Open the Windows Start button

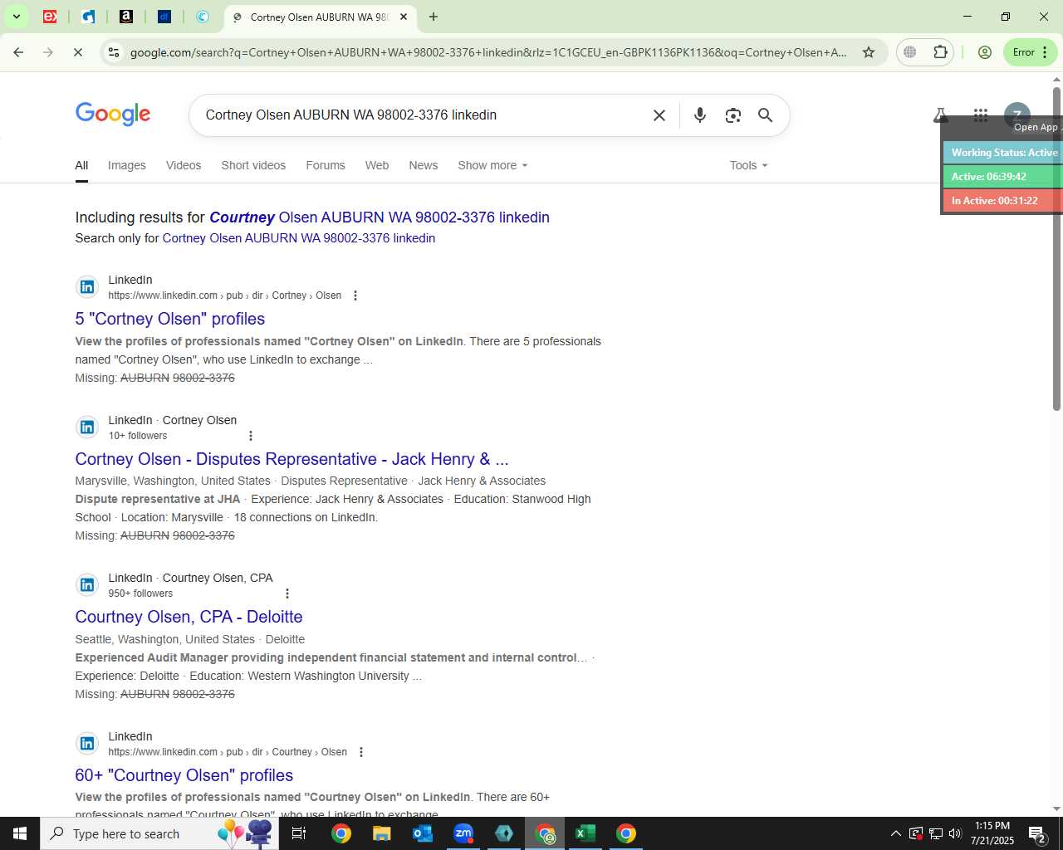tap(20, 833)
